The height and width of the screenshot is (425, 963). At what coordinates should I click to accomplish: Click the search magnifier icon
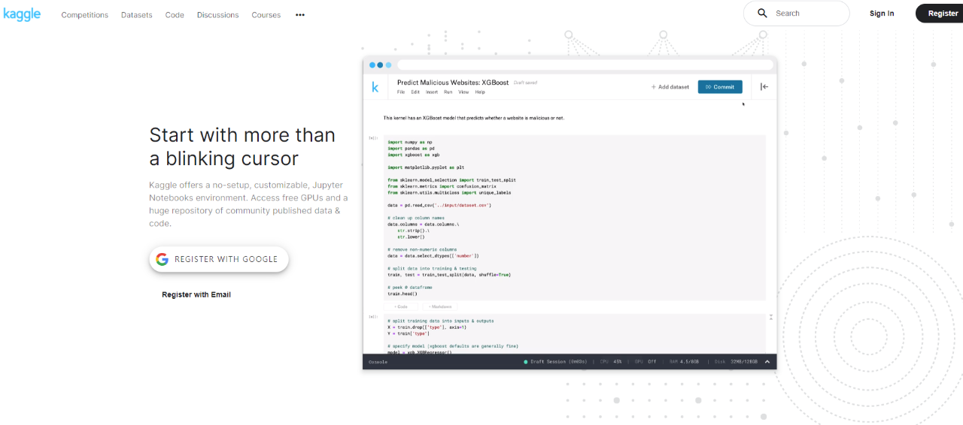pos(762,14)
